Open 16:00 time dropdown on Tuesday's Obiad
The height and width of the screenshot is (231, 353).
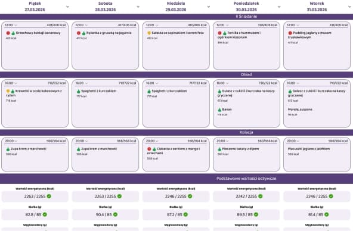293,83
